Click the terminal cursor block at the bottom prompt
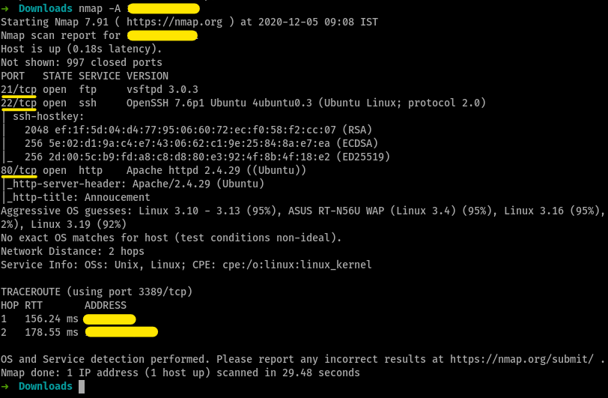 82,386
